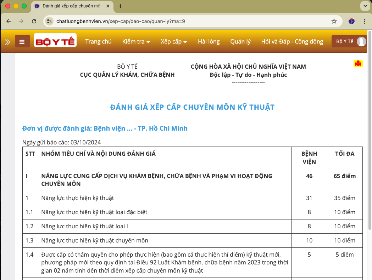
Task: Open Hỏi và Đáp - Cộng đồng
Action: click(x=292, y=42)
